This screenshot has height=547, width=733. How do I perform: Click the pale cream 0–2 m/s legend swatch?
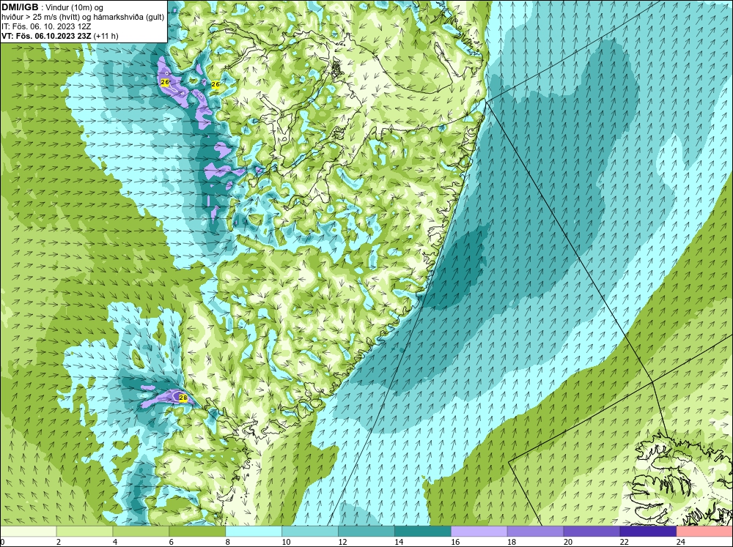point(28,532)
